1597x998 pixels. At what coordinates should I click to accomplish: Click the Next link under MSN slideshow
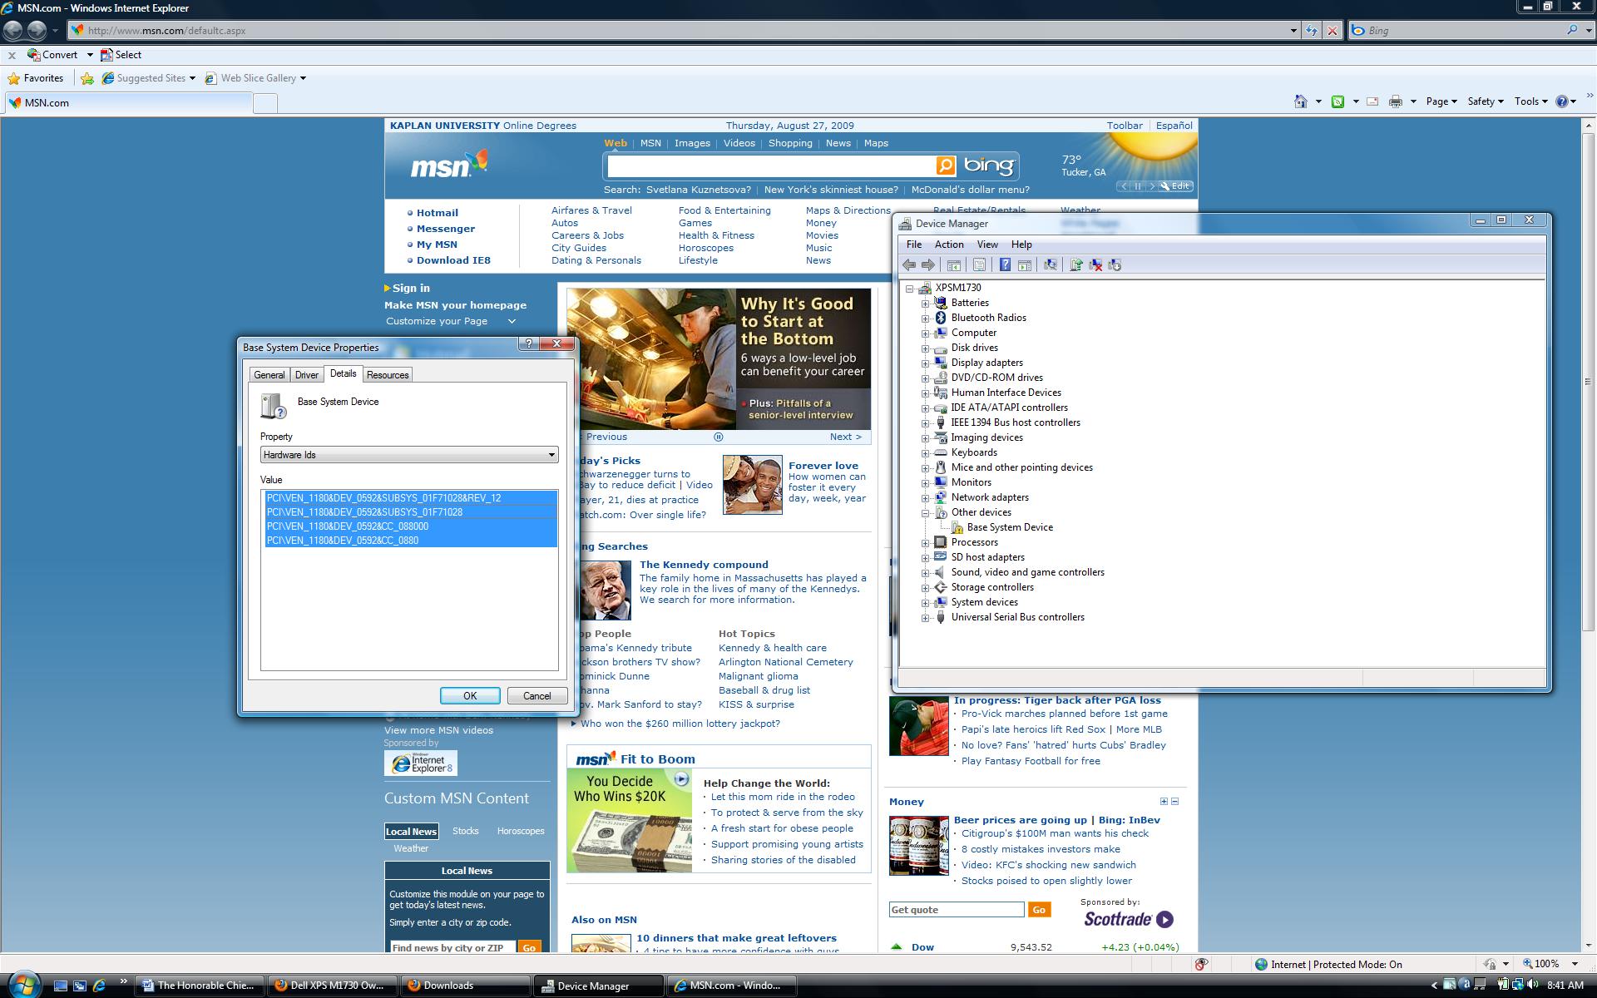click(x=845, y=437)
